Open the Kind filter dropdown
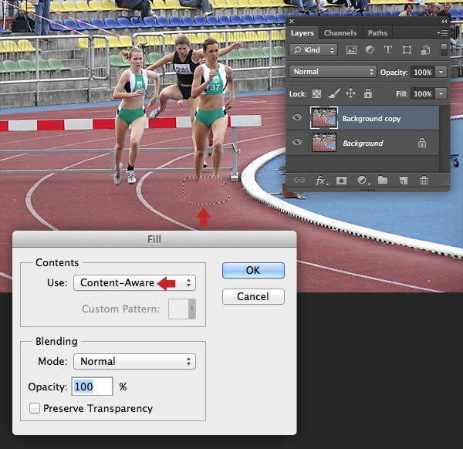This screenshot has height=449, width=463. pos(313,50)
